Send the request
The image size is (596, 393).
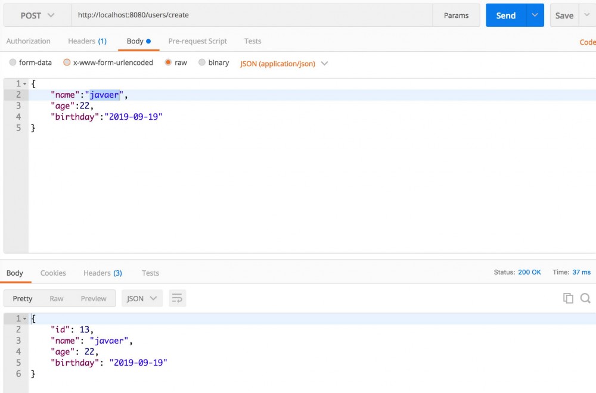point(505,15)
